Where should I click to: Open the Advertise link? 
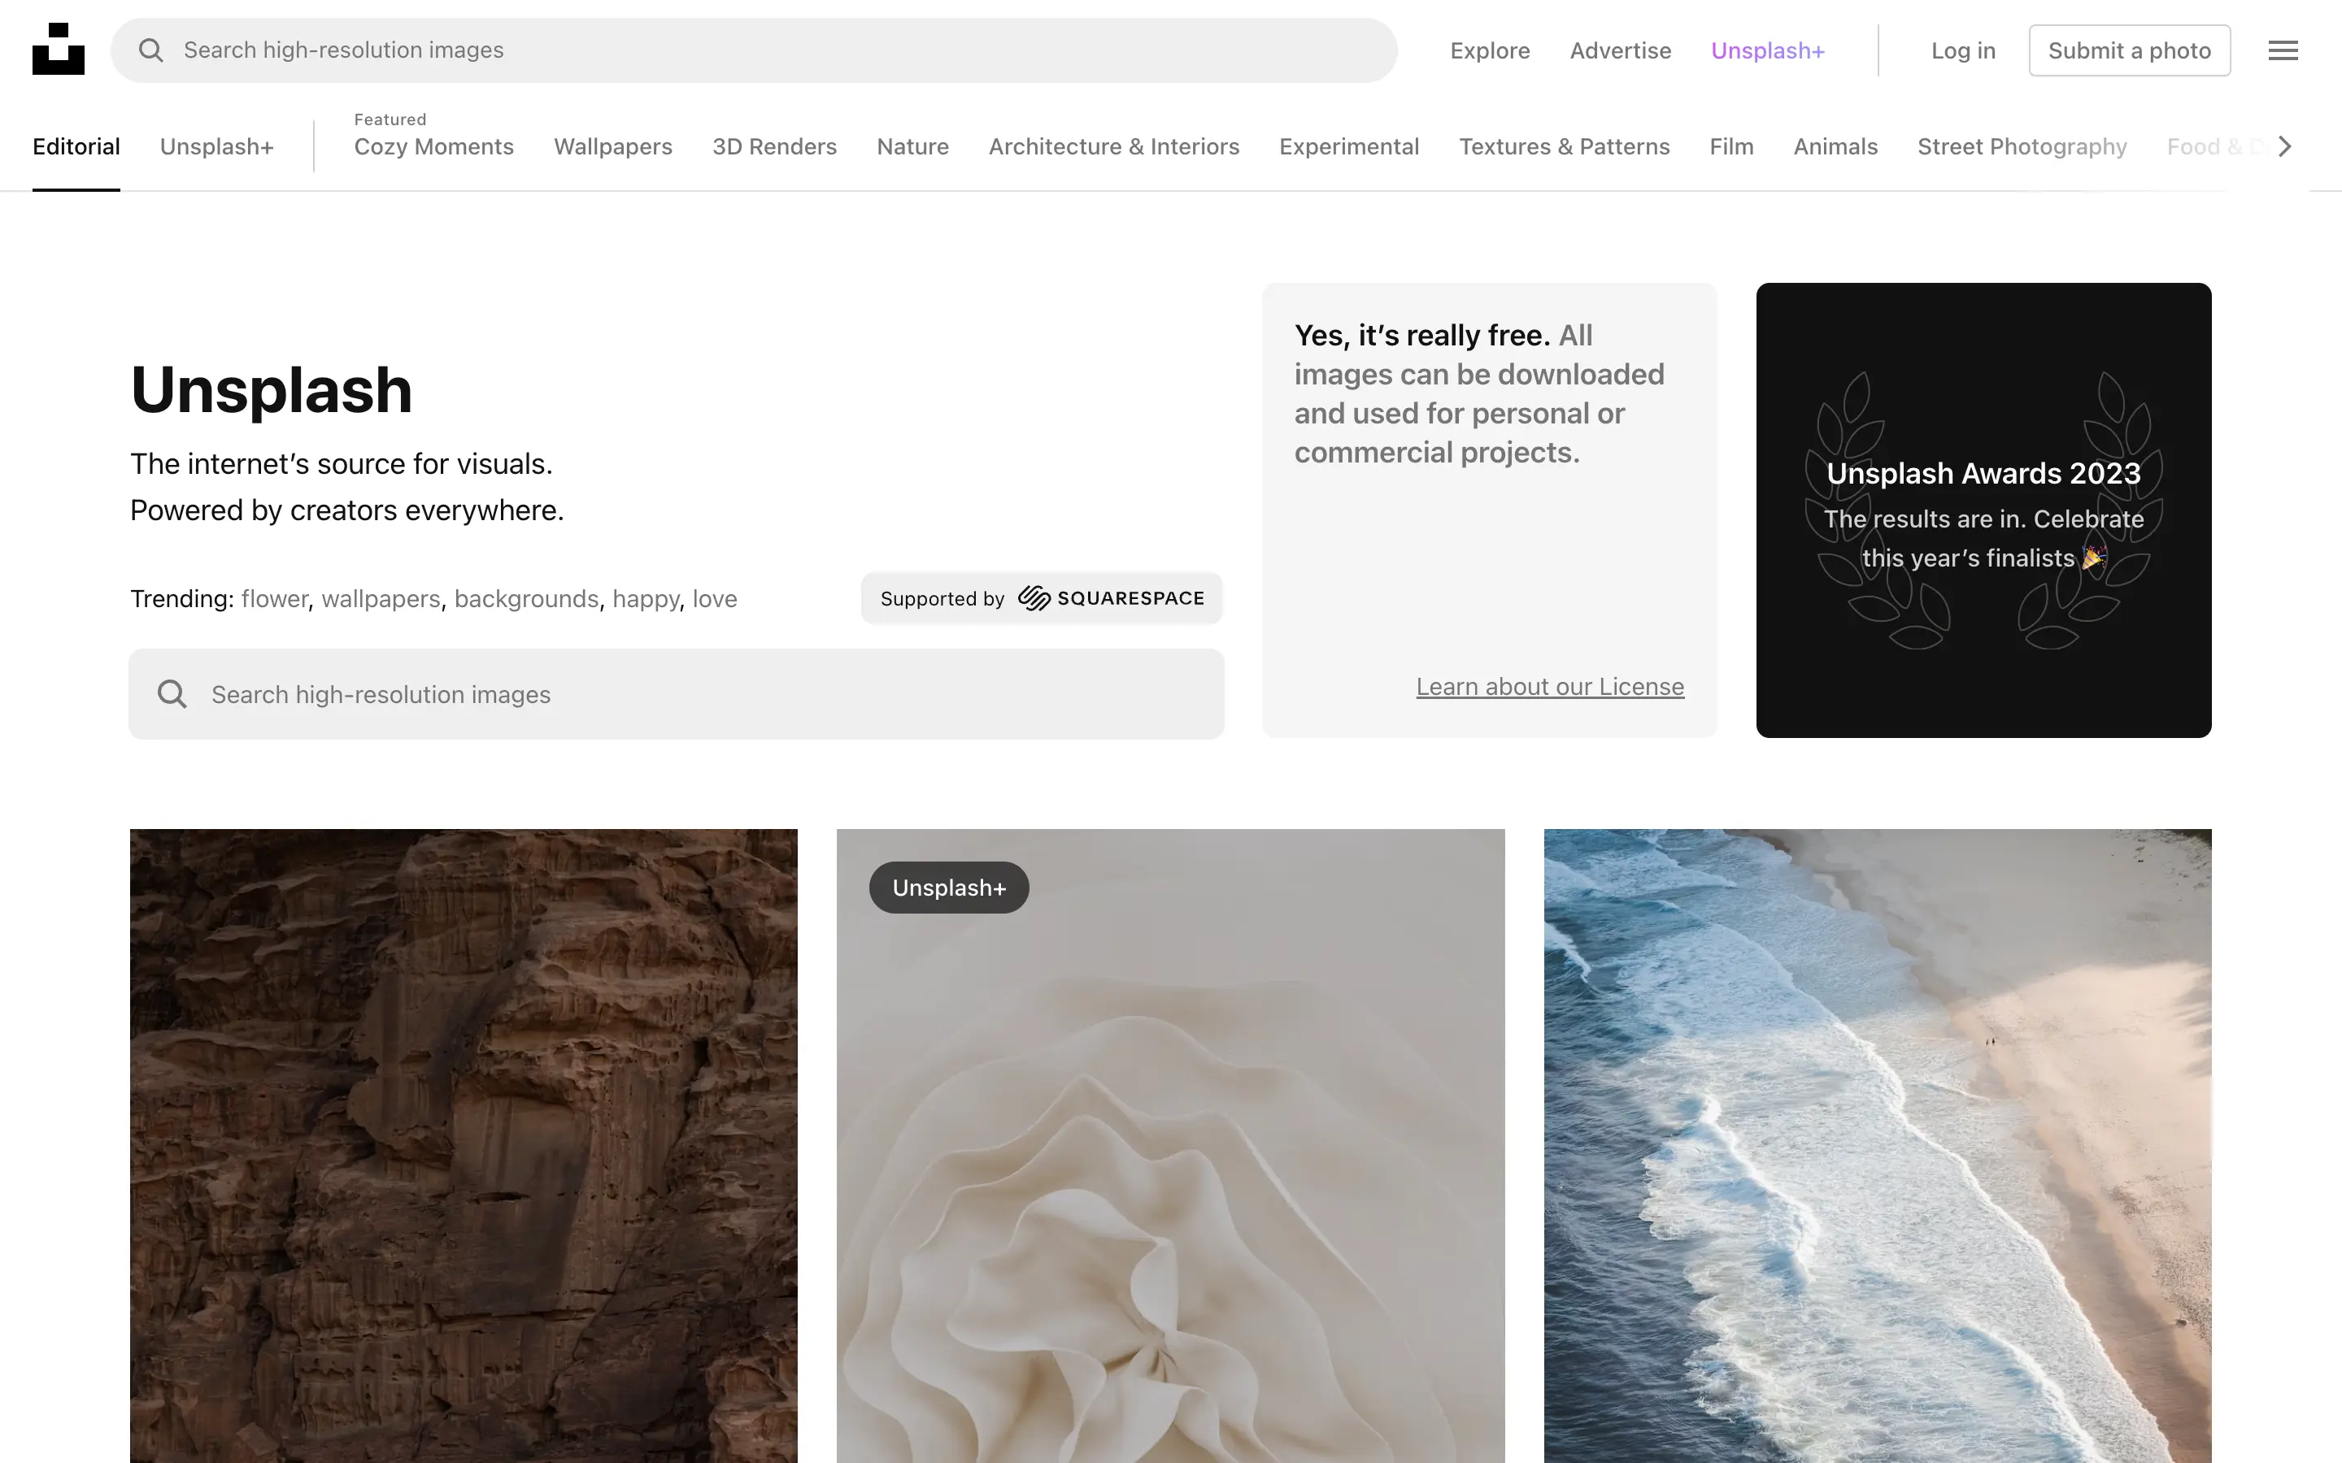tap(1620, 50)
